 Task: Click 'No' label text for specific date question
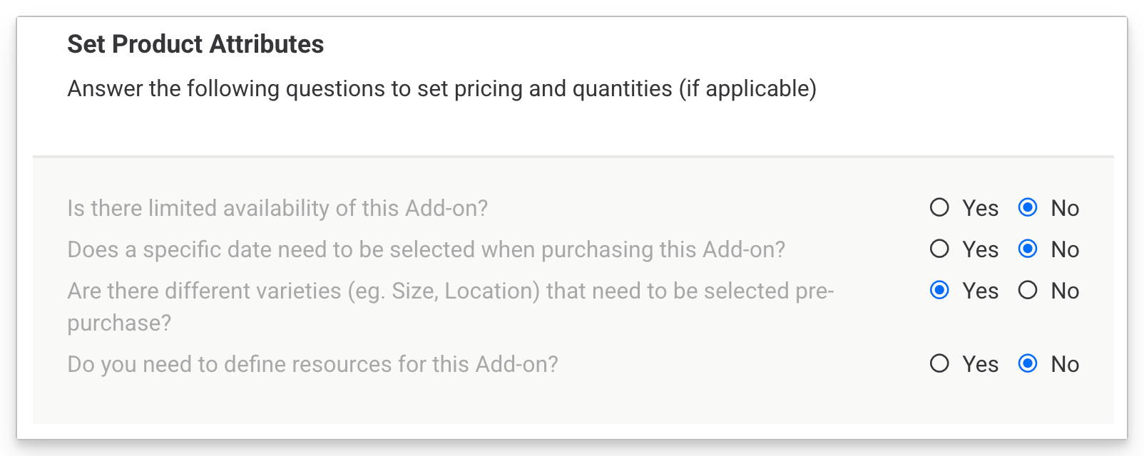point(1065,249)
